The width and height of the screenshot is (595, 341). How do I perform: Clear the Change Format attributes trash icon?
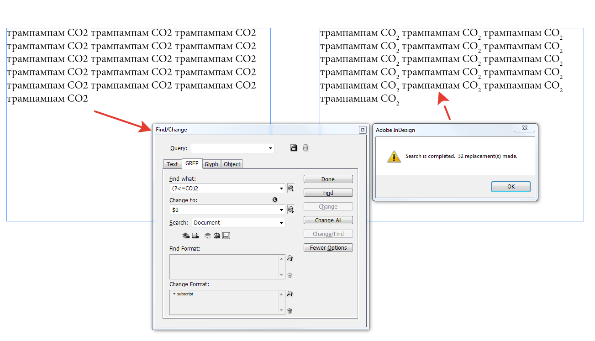(x=290, y=311)
